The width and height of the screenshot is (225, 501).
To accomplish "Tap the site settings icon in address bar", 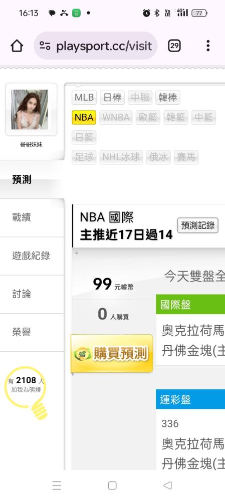I will [x=45, y=46].
